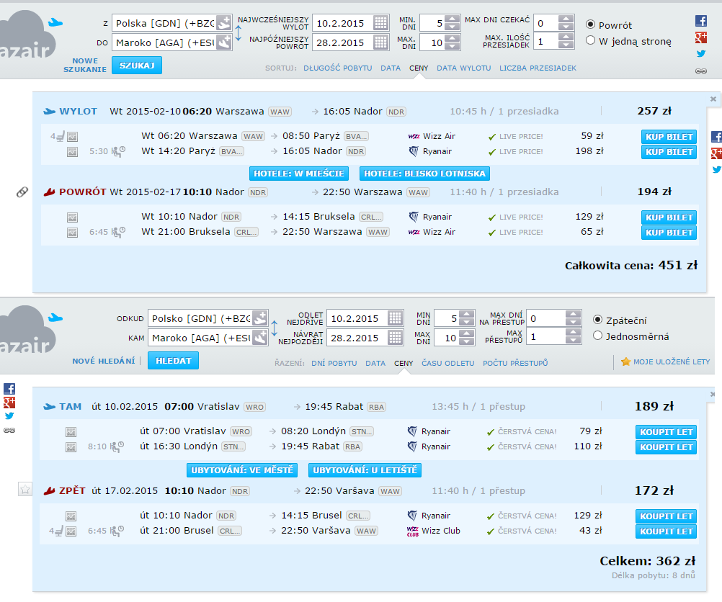This screenshot has height=602, width=722.
Task: Open price chart icon for Bruksela–Warszawa flight
Action: 72,233
